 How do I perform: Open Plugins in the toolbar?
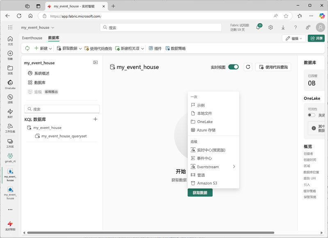[x=155, y=48]
